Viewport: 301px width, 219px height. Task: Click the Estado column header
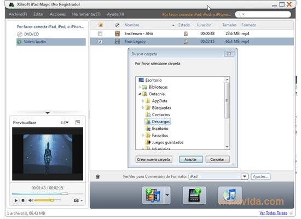[184, 25]
